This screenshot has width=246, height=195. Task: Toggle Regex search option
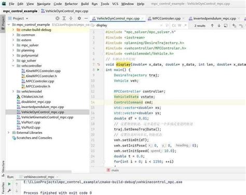click(185, 25)
